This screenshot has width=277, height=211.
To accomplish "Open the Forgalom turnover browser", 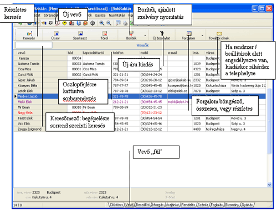I will 188,35.
